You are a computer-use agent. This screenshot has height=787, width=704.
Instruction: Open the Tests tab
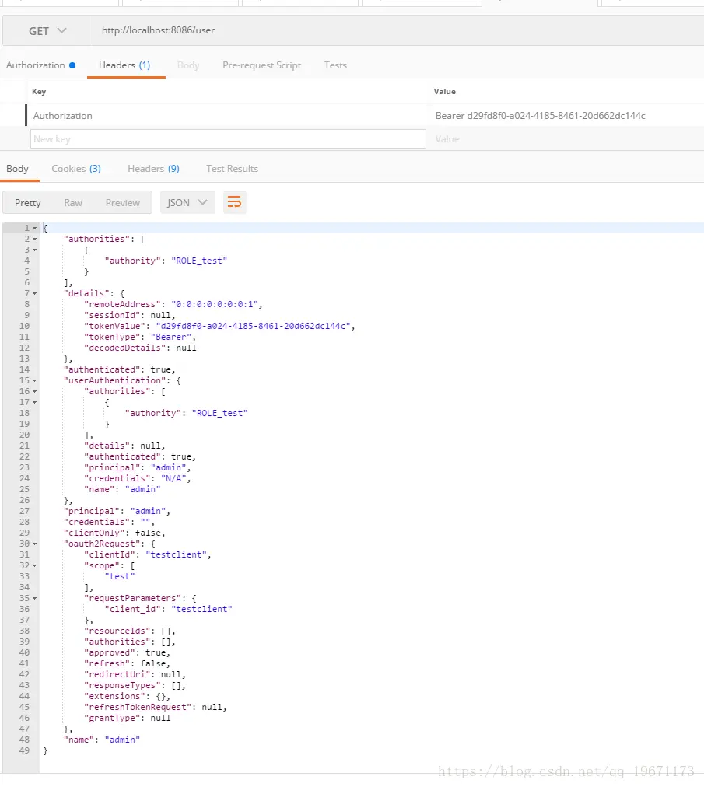(x=335, y=65)
